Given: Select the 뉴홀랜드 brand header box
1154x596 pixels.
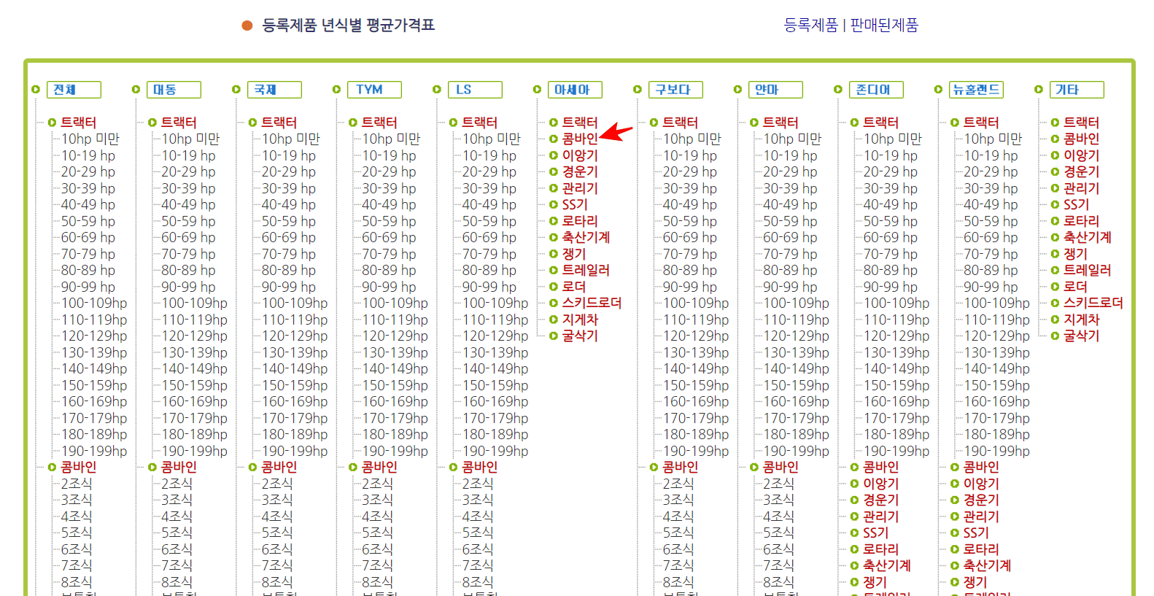Looking at the screenshot, I should (x=976, y=90).
